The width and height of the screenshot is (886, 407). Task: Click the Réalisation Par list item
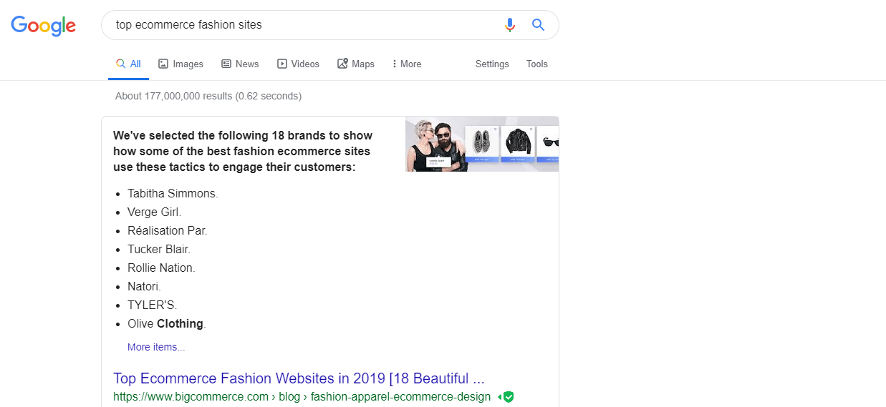(168, 230)
